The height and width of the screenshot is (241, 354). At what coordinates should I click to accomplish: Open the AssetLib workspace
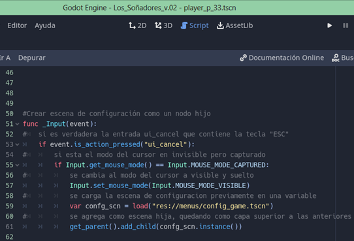(x=234, y=25)
